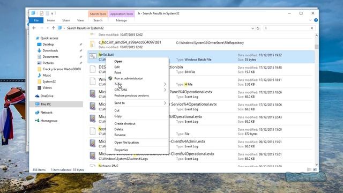Open the Crack y license Master3000X folder
Viewport: 343px width, 193px height.
[x=62, y=69]
